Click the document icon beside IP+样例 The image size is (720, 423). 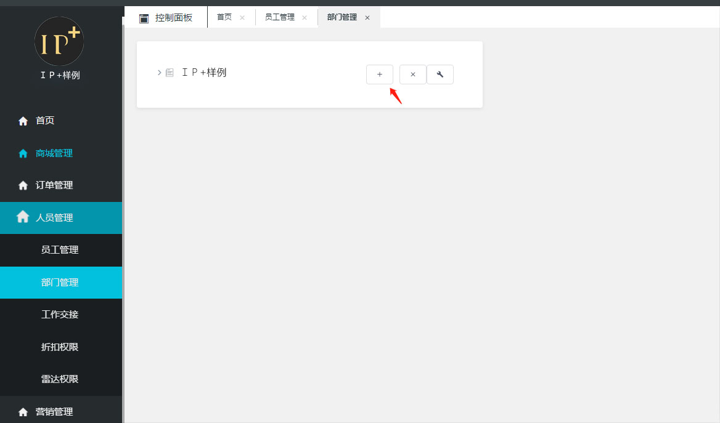pyautogui.click(x=170, y=73)
